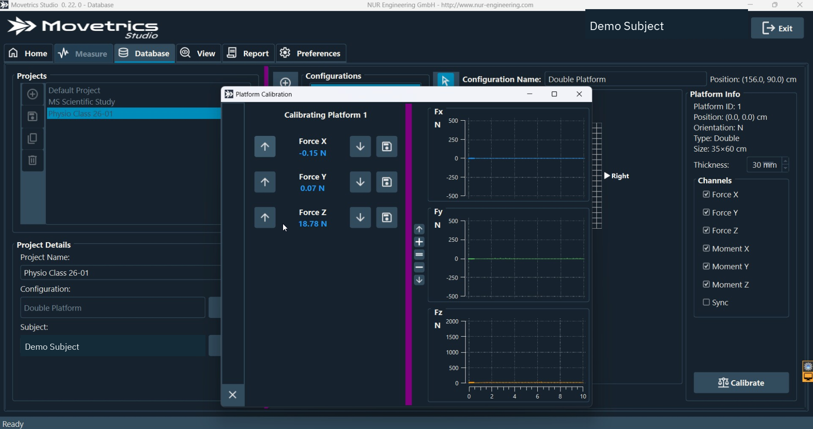
Task: Click the Fz force chart
Action: click(509, 355)
